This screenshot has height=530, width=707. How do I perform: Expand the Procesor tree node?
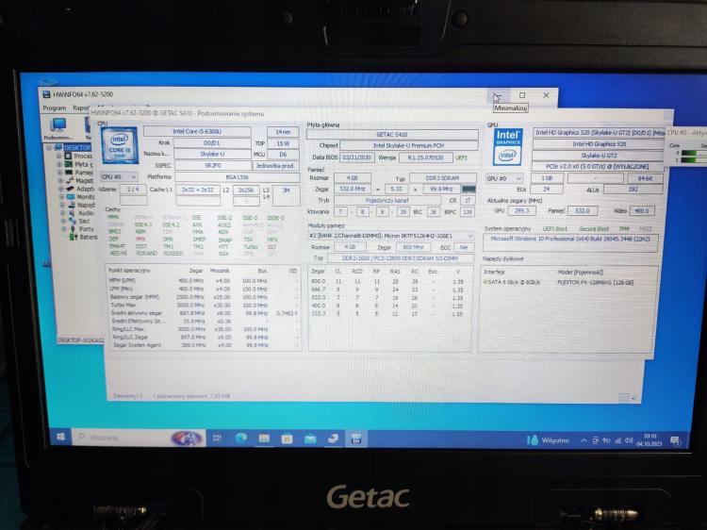[x=58, y=156]
